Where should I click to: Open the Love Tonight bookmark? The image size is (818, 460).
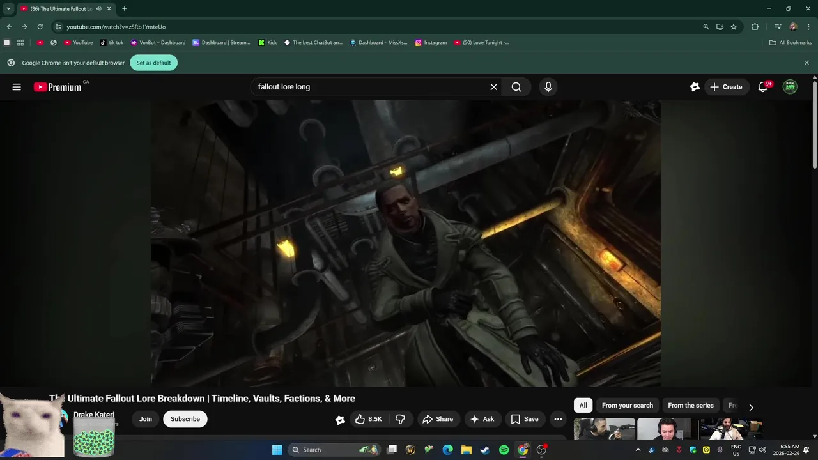coord(482,43)
